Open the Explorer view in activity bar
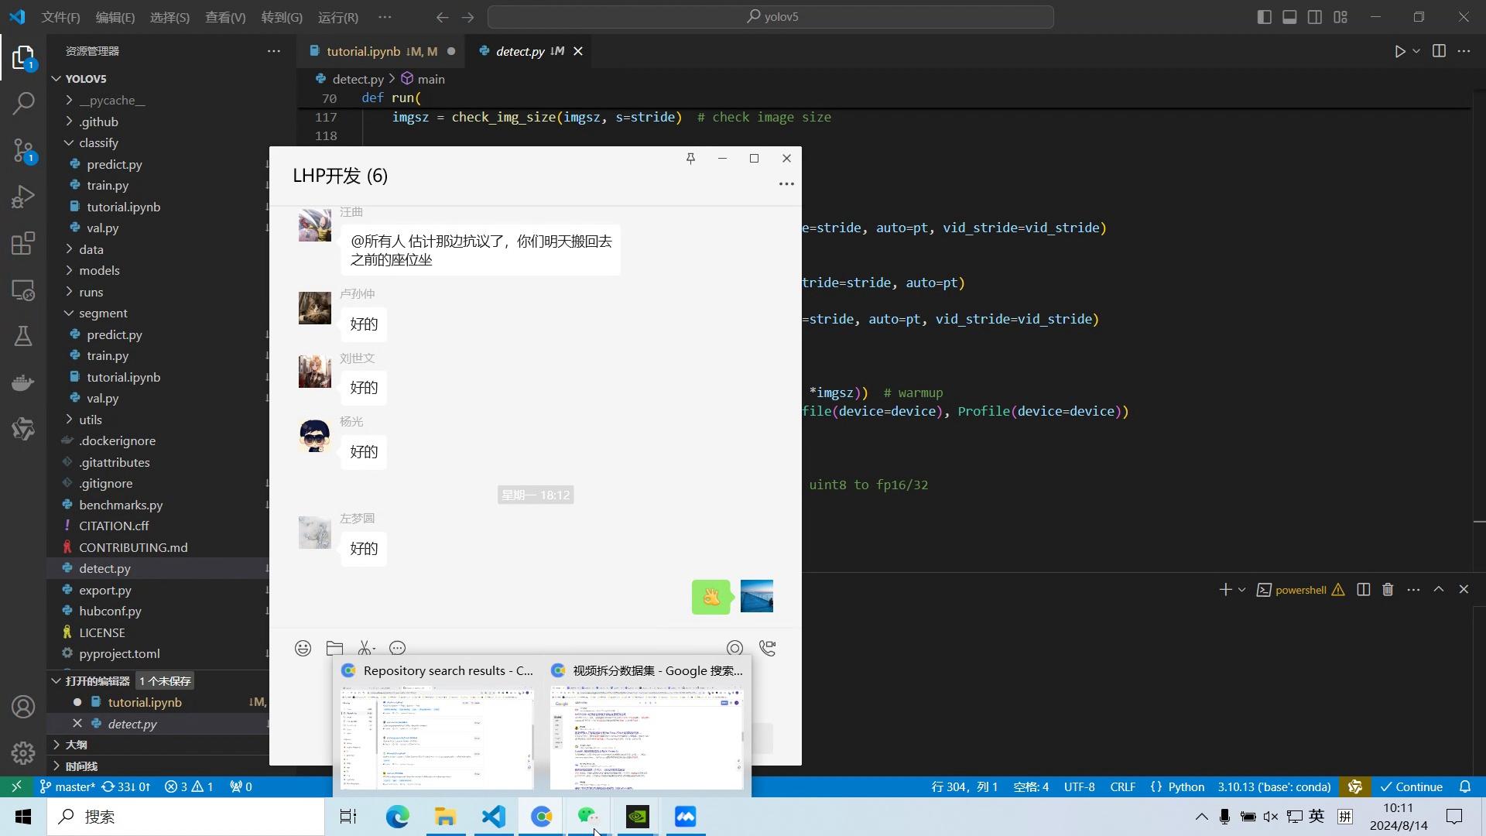The width and height of the screenshot is (1486, 836). point(23,57)
